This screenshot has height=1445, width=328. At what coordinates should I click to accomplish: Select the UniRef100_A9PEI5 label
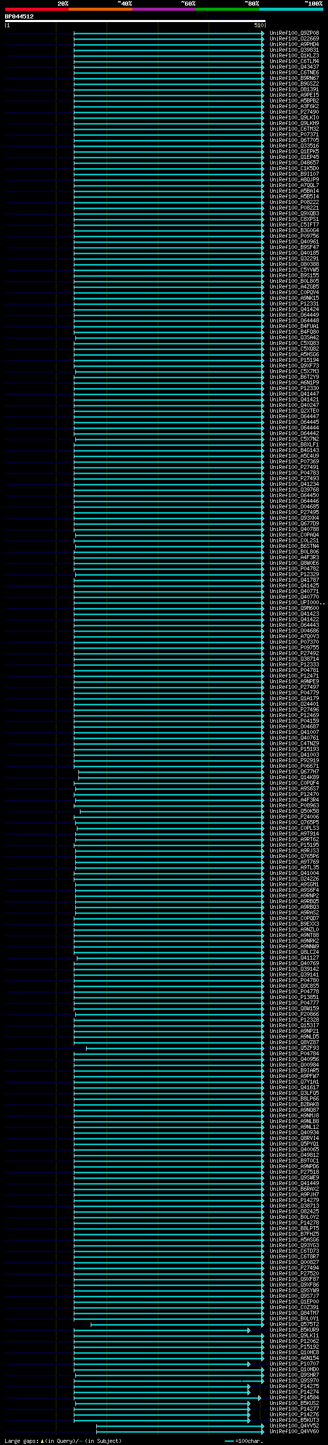294,95
